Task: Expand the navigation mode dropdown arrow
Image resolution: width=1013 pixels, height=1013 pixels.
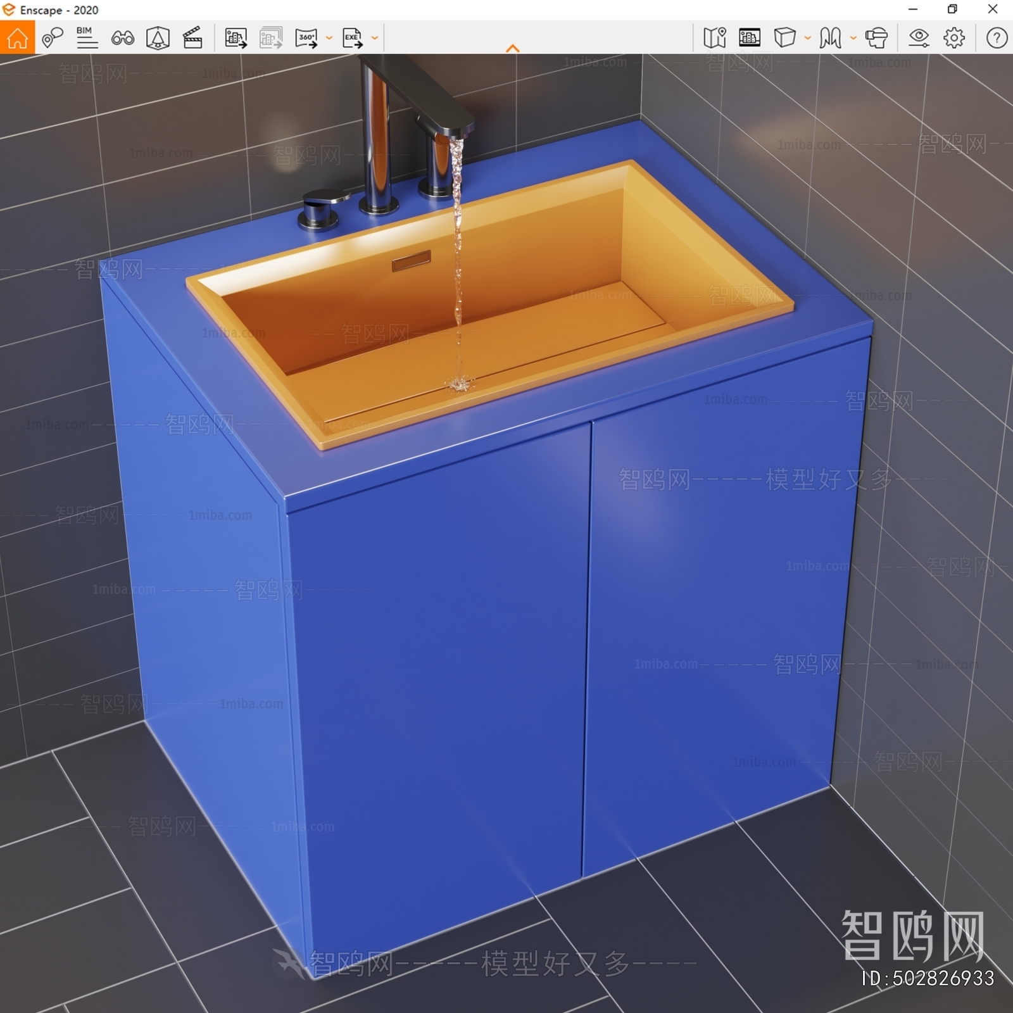Action: tap(853, 38)
